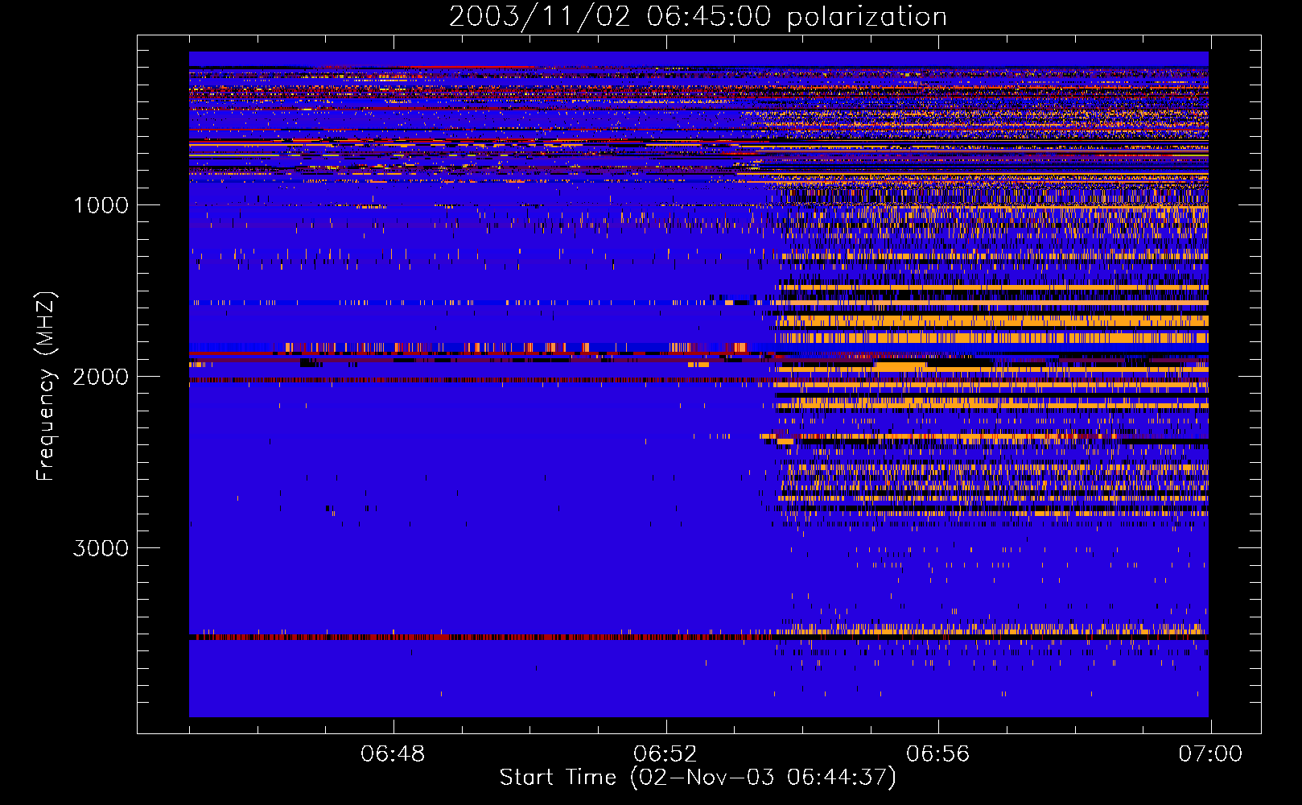Click the '06:52' time tick label
This screenshot has width=1302, height=805.
point(665,754)
